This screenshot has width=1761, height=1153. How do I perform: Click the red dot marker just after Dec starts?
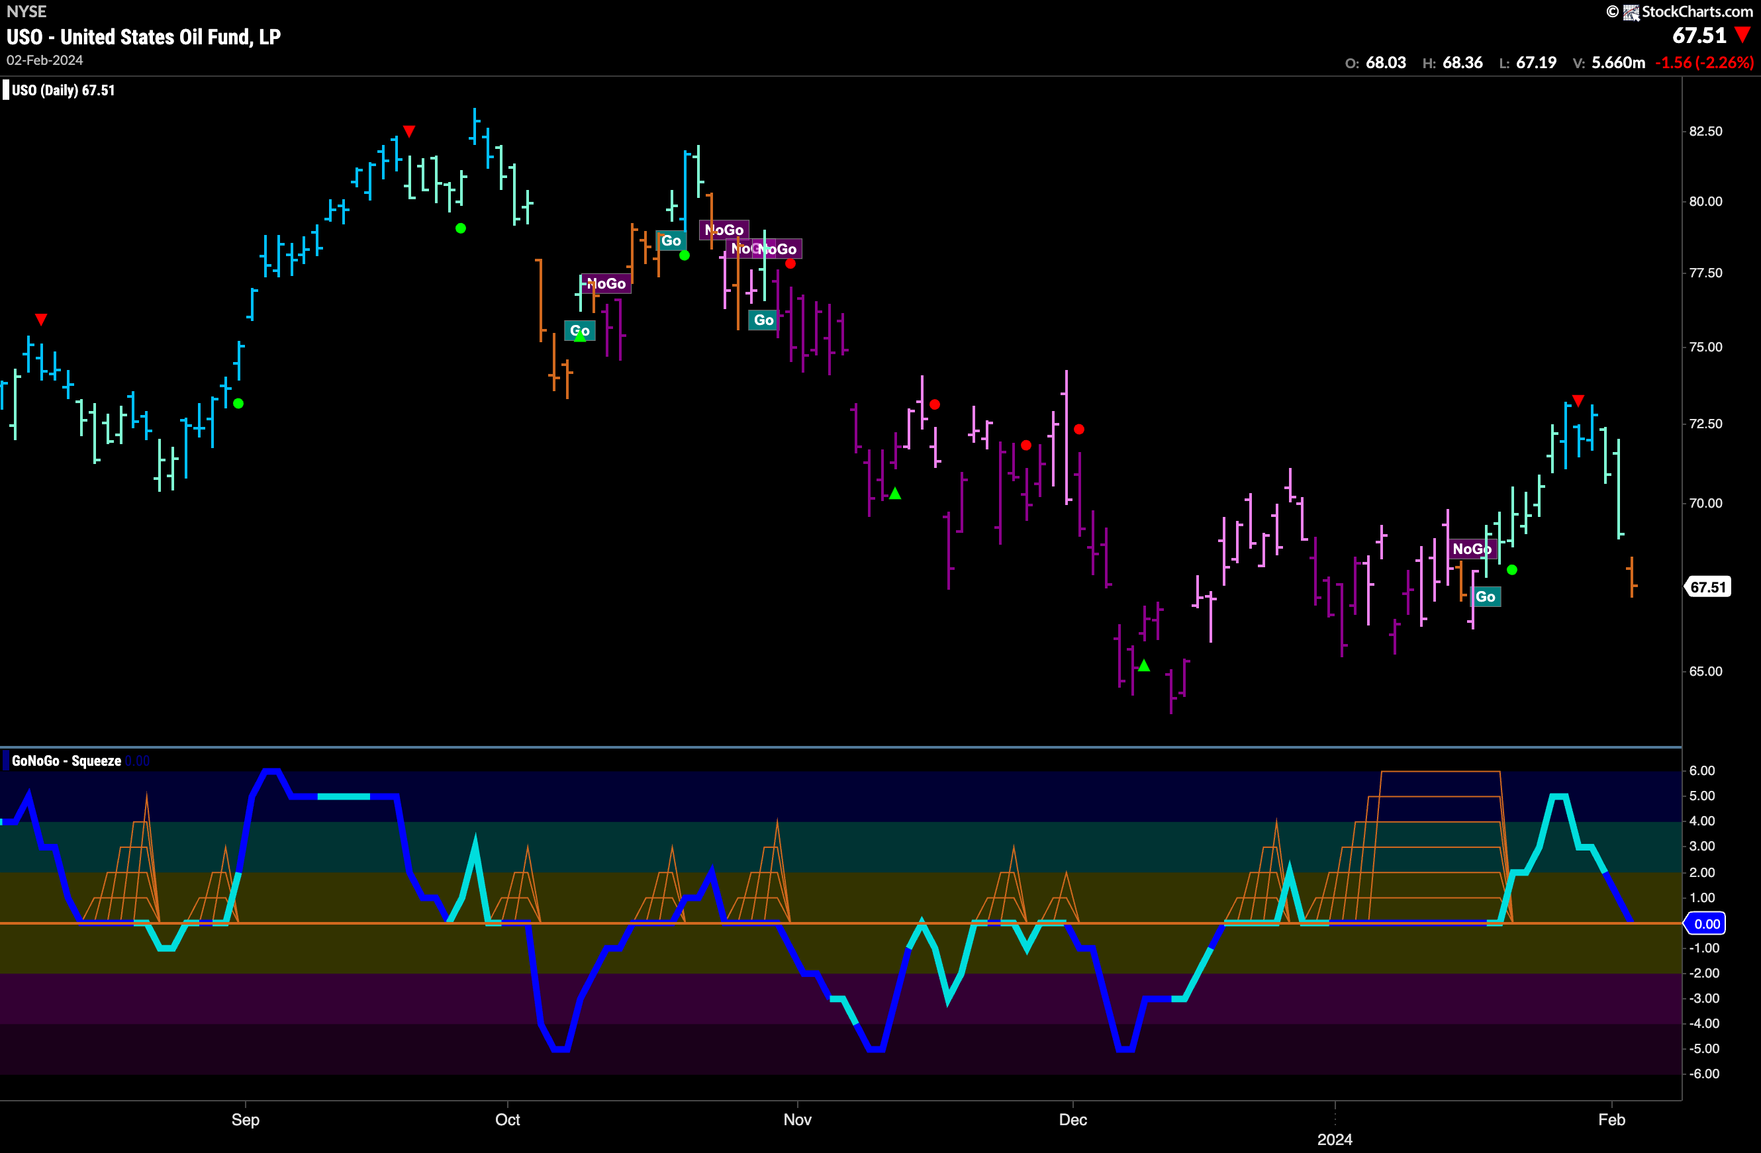(1080, 430)
